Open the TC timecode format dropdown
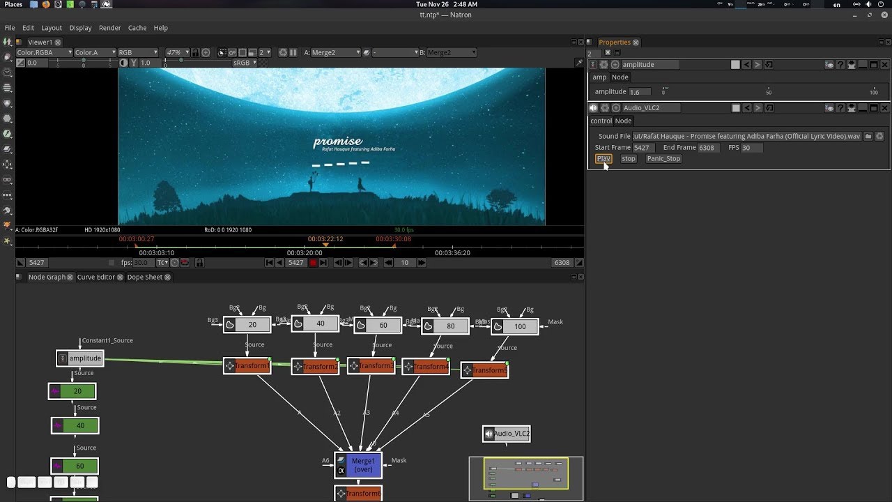The height and width of the screenshot is (502, 892). (x=163, y=263)
